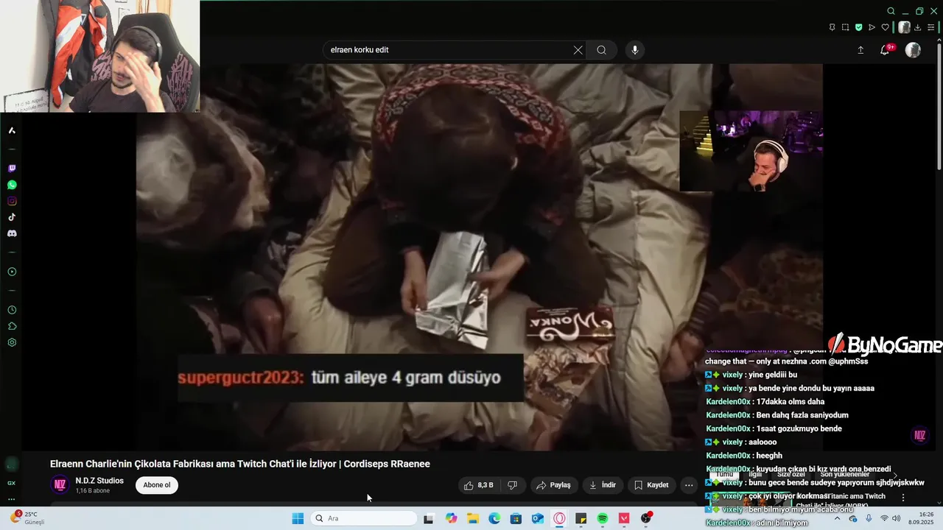Click the YouTube upload/create icon
The width and height of the screenshot is (943, 530).
coord(860,50)
